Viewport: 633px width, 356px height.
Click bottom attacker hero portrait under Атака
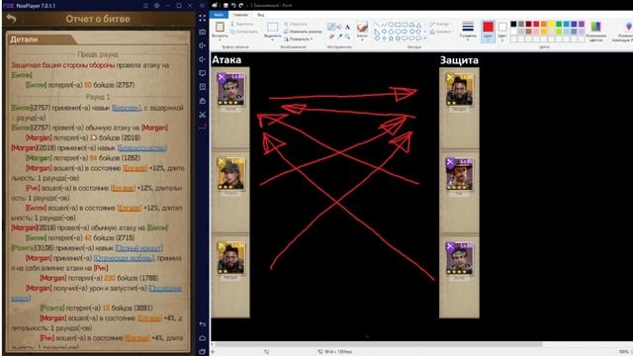click(x=230, y=258)
